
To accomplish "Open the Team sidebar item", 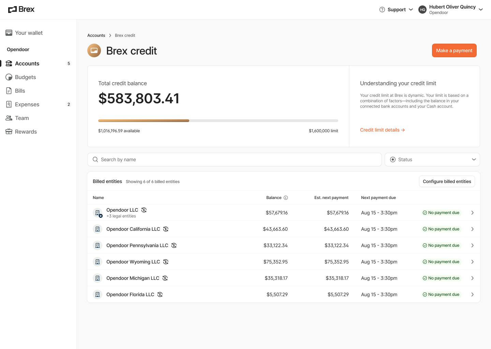I will pos(38,118).
